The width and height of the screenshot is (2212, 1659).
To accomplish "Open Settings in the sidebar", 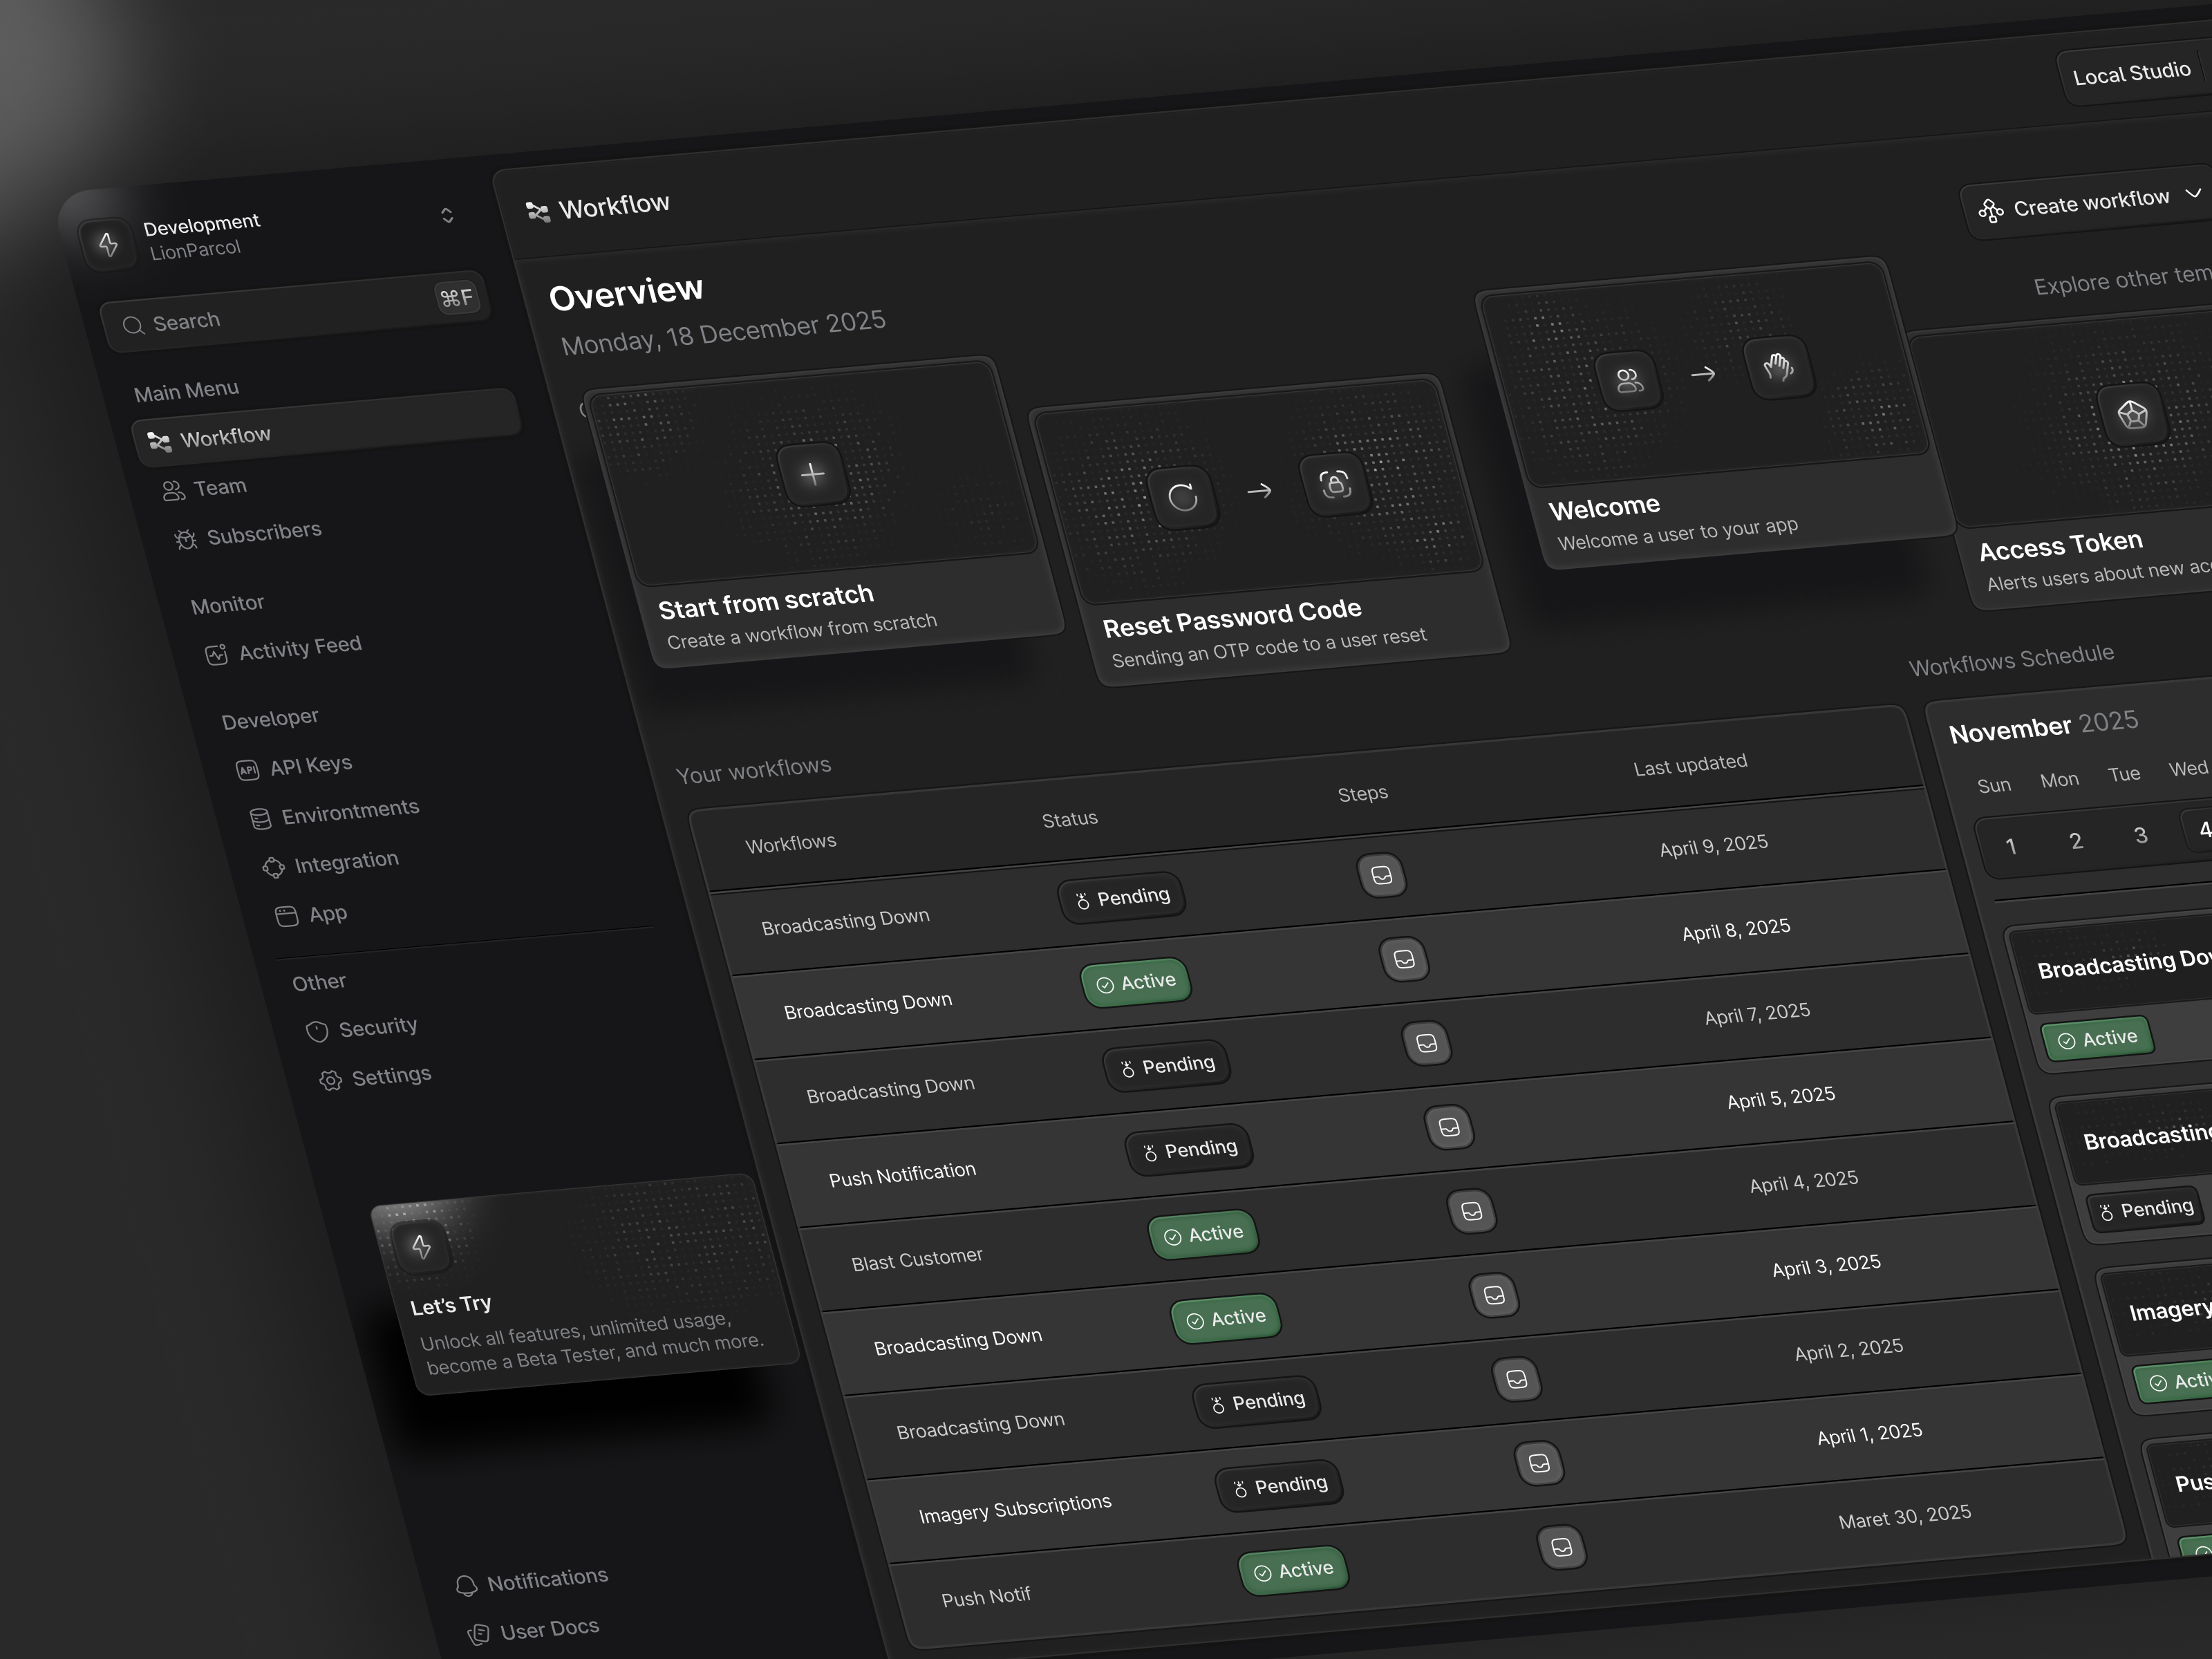I will 375,1077.
